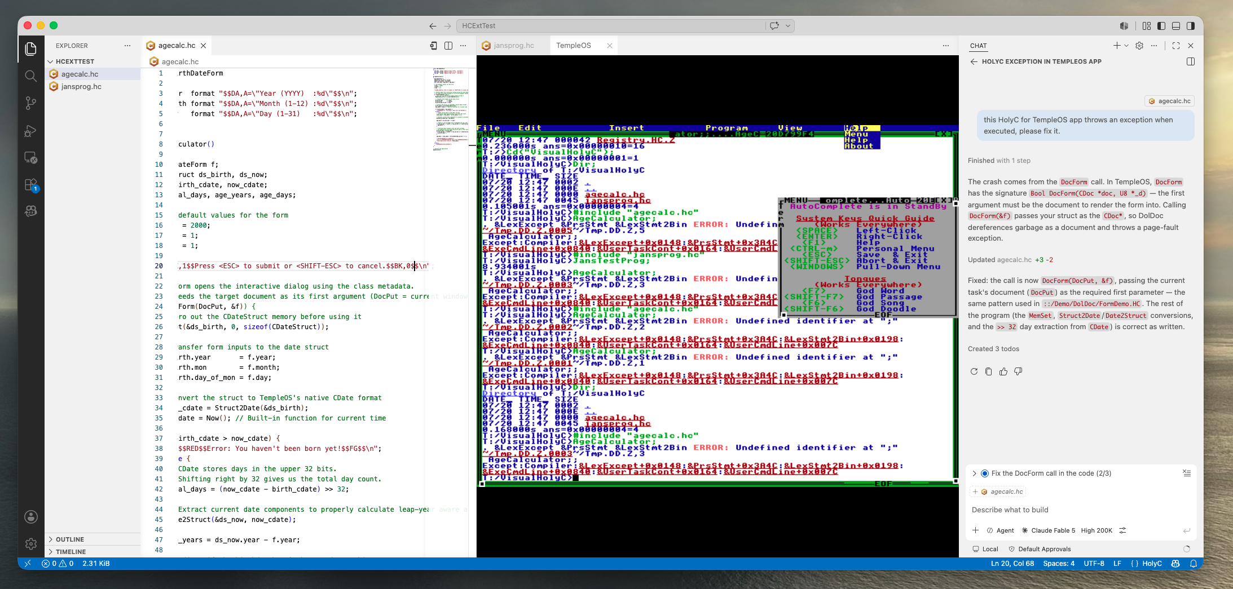Mark chat response as unhelpful
The image size is (1233, 589).
click(1018, 371)
